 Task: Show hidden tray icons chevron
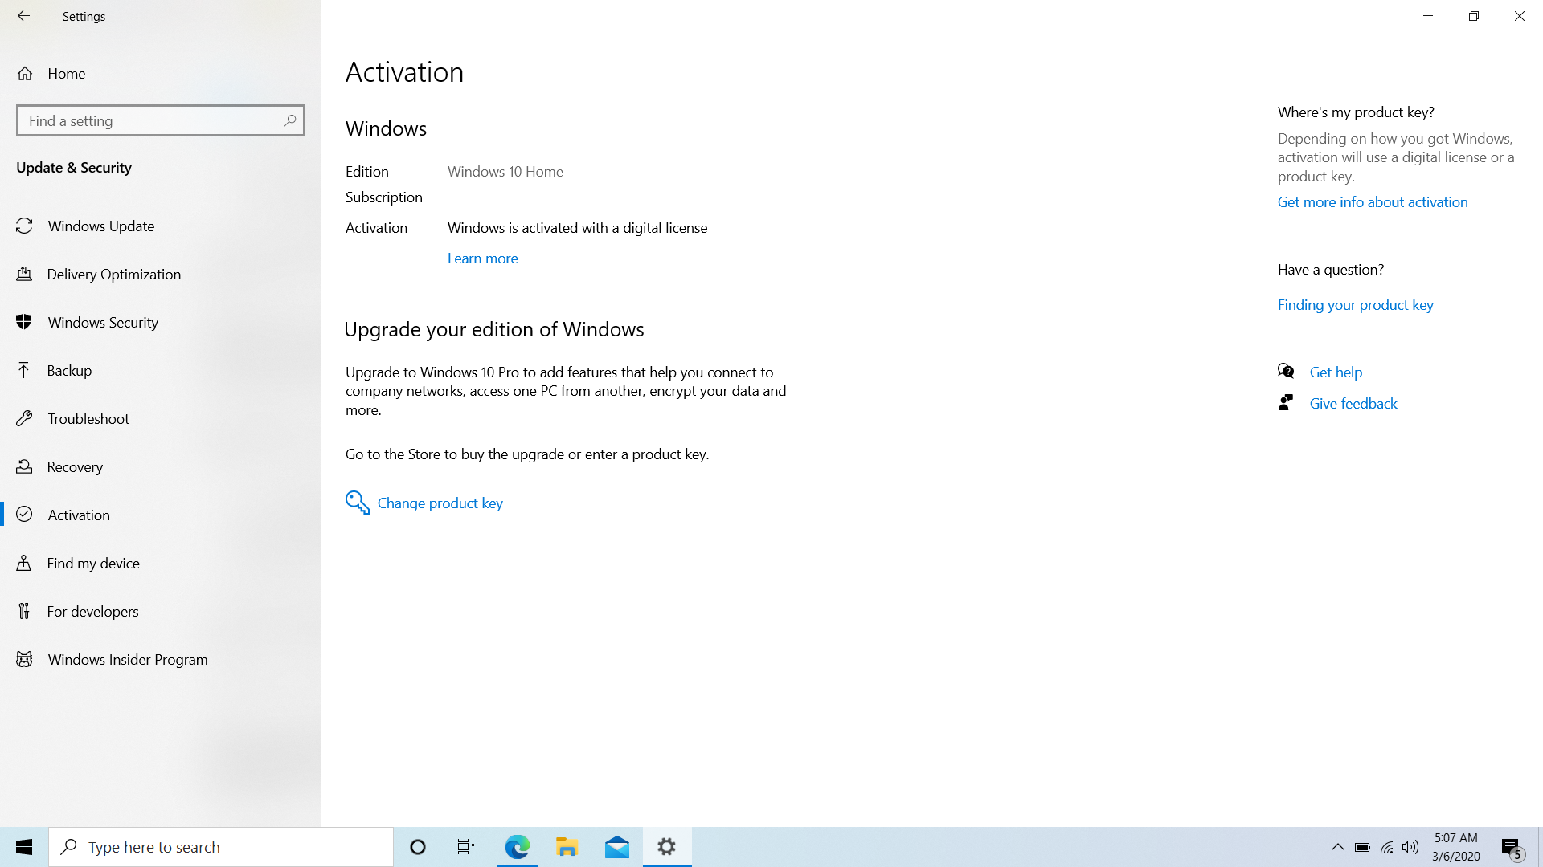pyautogui.click(x=1338, y=848)
